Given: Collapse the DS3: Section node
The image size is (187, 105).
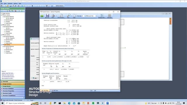Looking at the screenshot, I should pos(1,35).
